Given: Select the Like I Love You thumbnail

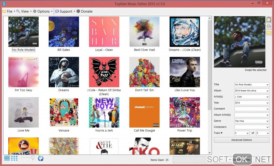Looking at the screenshot, I should (185, 72).
